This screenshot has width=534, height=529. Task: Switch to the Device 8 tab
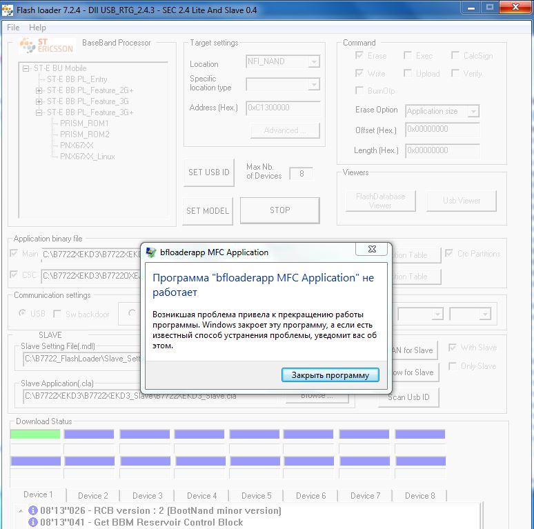419,496
